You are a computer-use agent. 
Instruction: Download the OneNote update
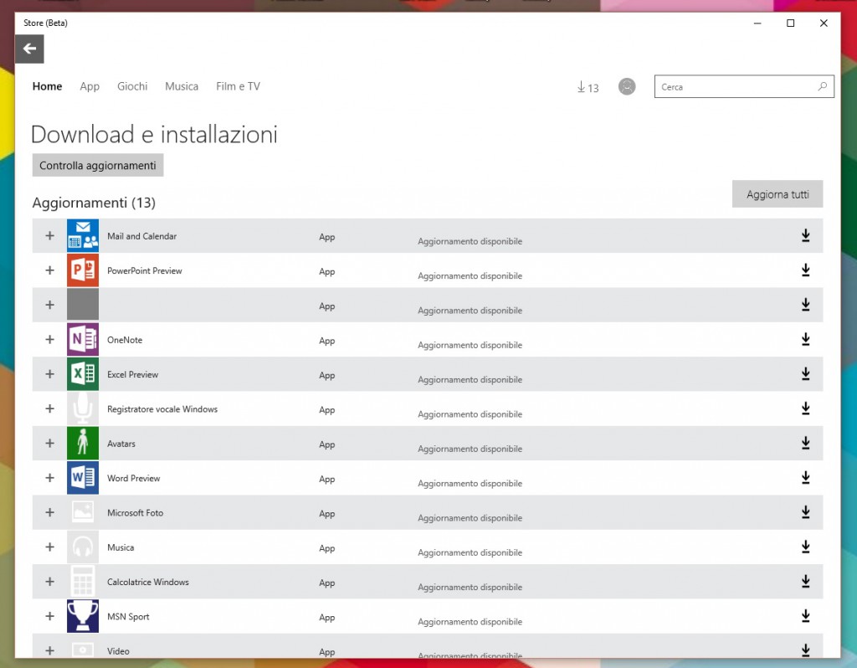(x=806, y=340)
